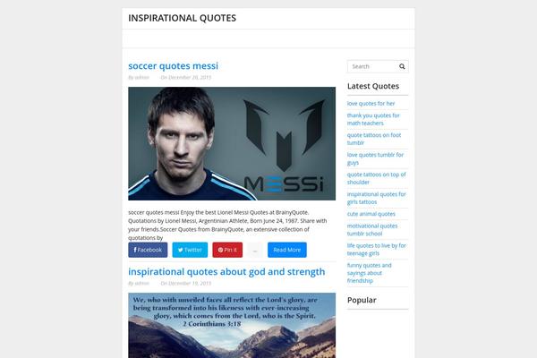
Task: Share post via Twitter button
Action: click(x=190, y=250)
